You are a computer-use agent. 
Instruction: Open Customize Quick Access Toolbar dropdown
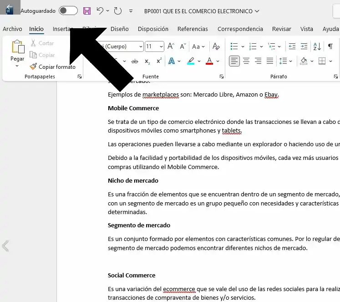(x=131, y=11)
